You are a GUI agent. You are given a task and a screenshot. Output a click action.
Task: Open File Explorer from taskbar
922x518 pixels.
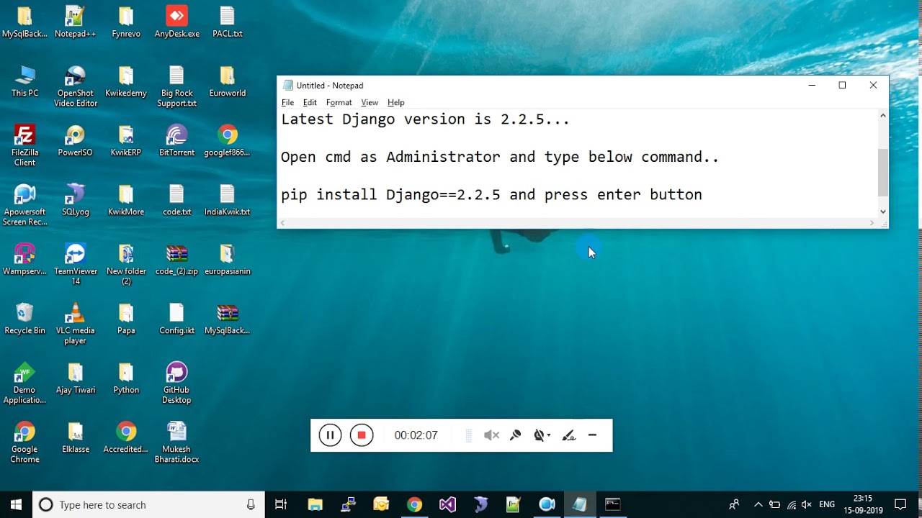tap(315, 504)
